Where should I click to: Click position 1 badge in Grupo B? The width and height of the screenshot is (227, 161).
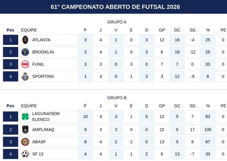11,116
